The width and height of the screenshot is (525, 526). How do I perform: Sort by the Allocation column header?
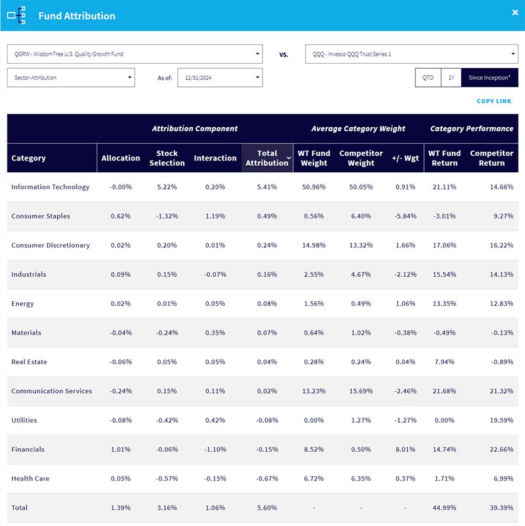click(x=121, y=158)
